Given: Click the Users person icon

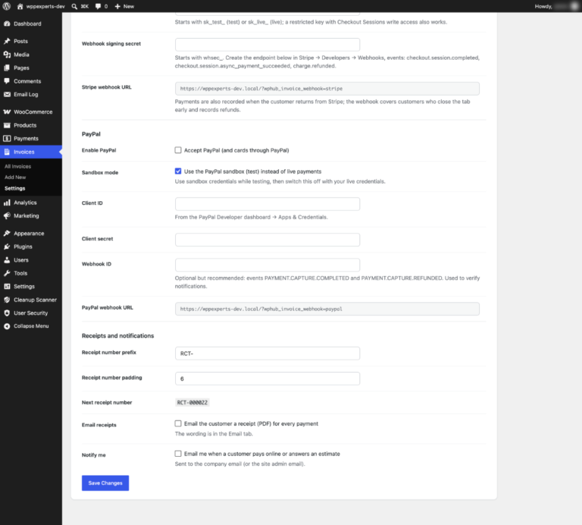Looking at the screenshot, I should [x=7, y=260].
